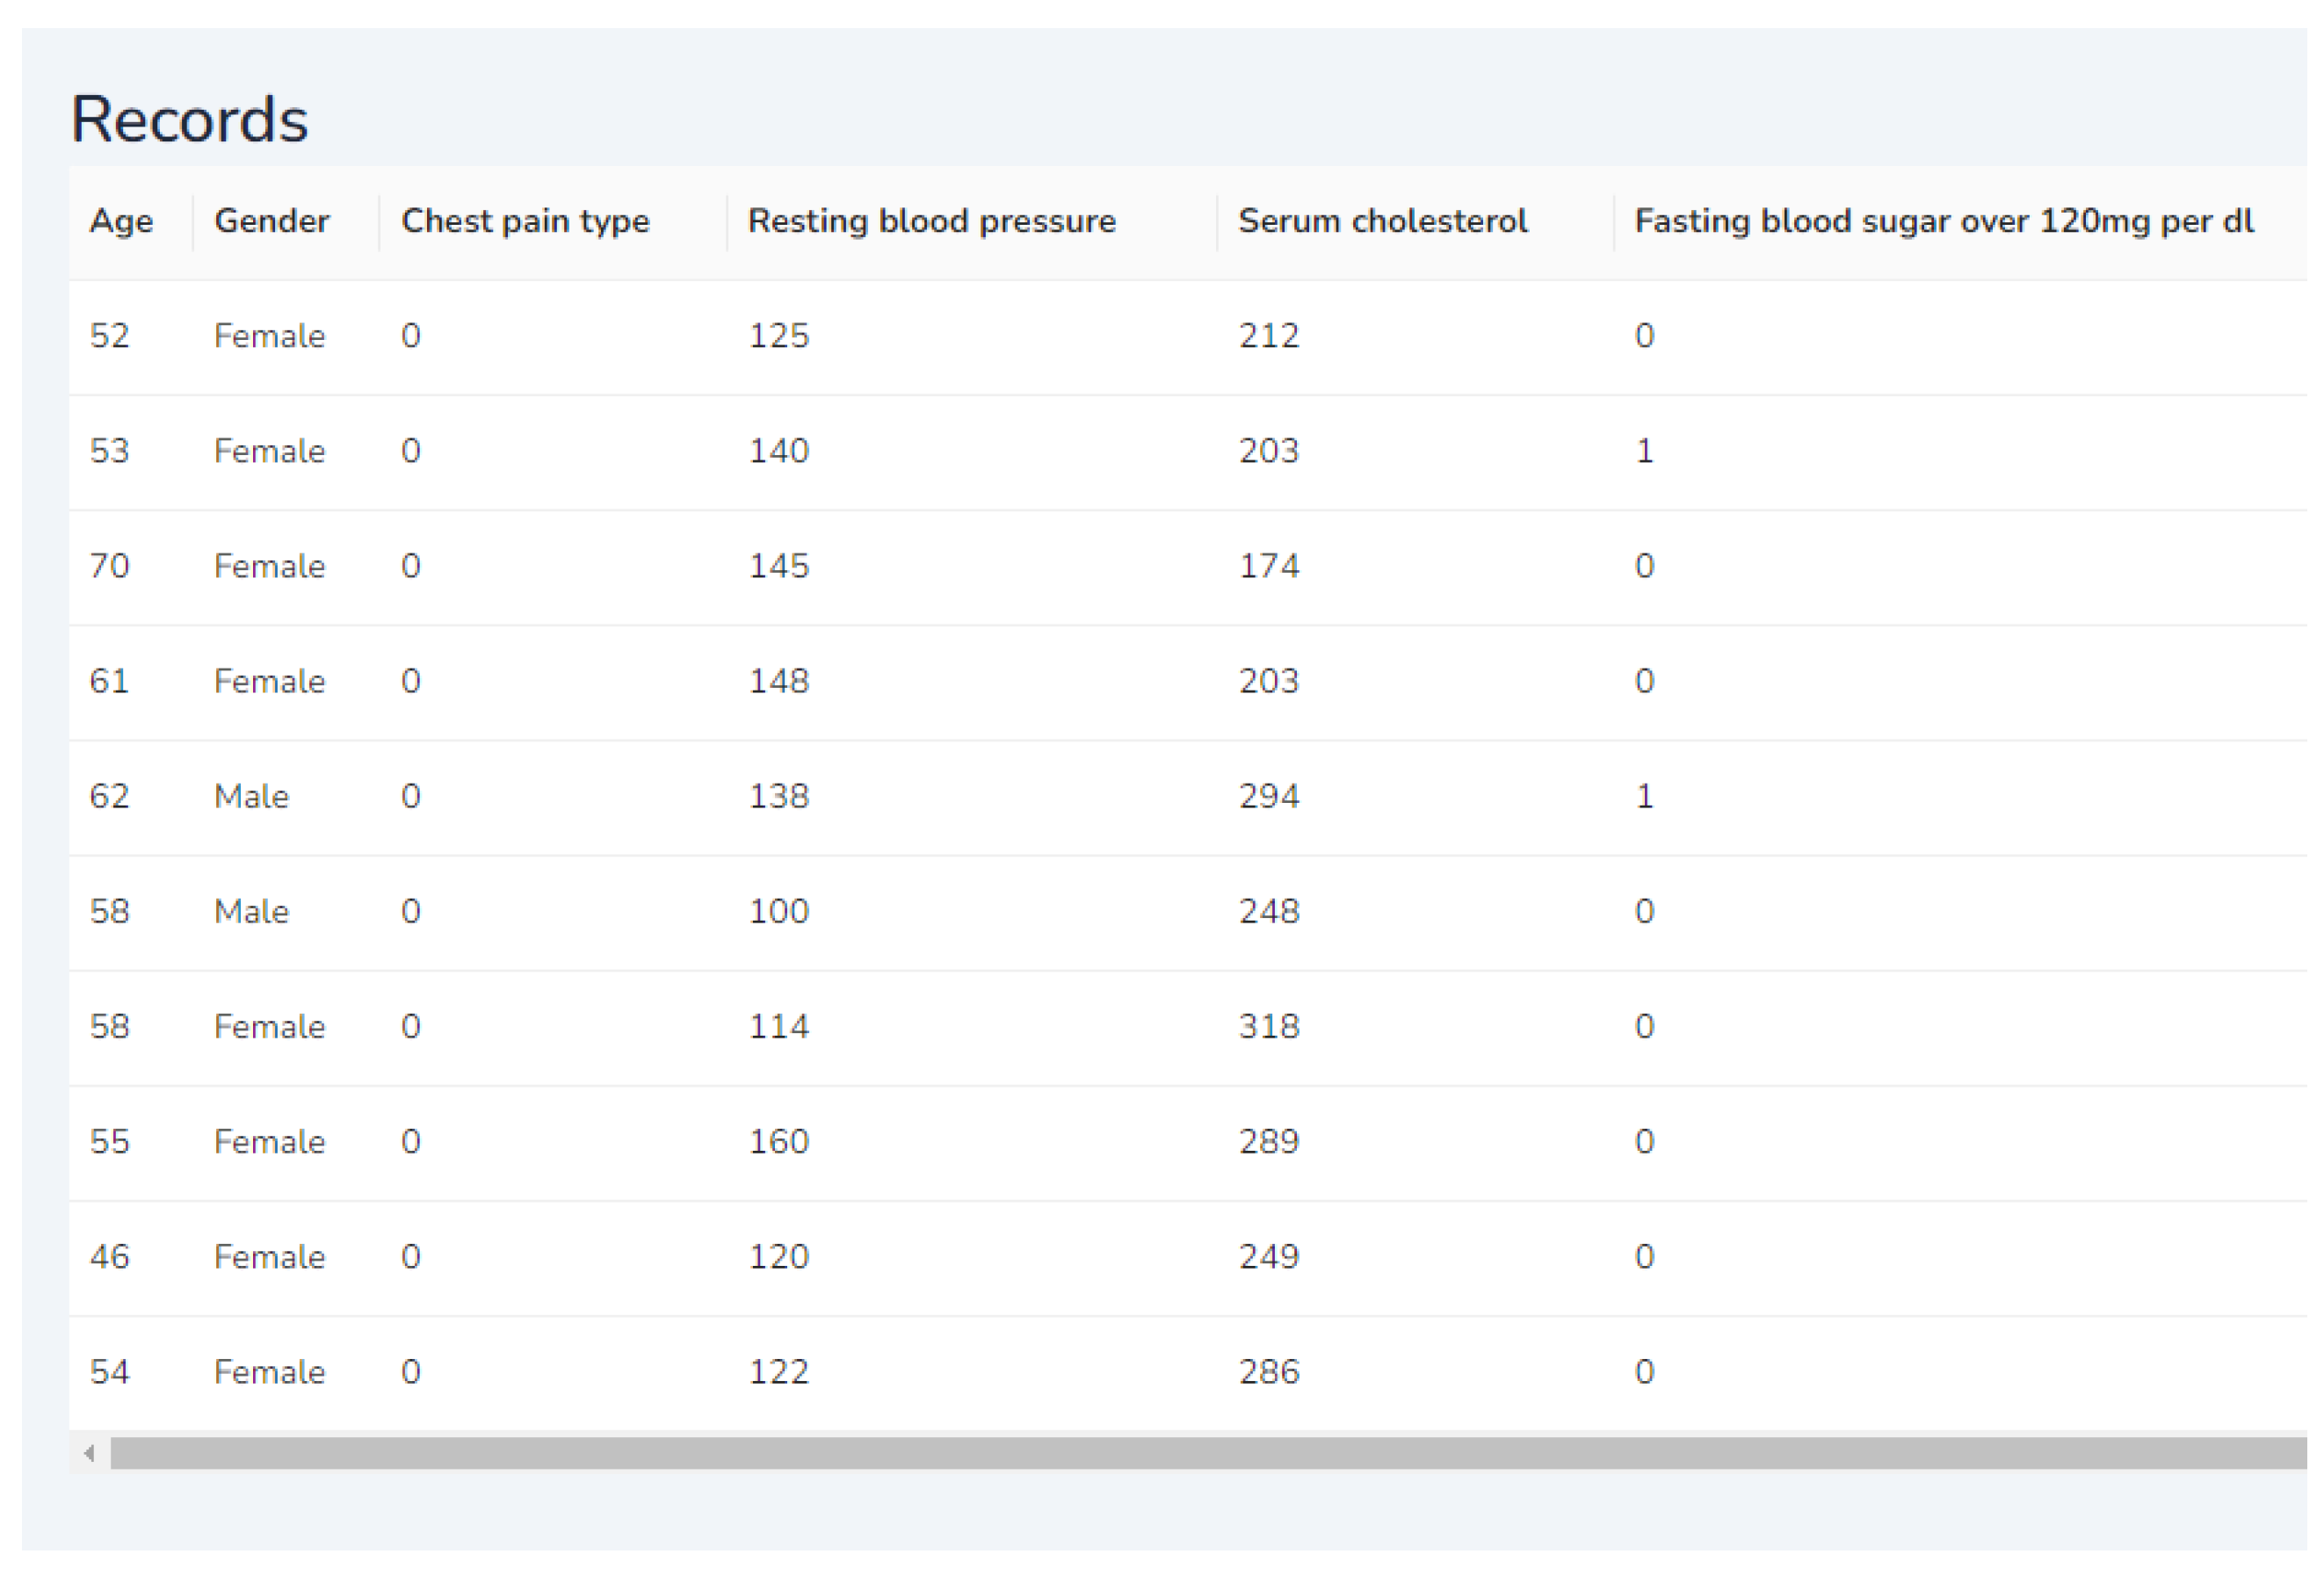This screenshot has height=1576, width=2324.
Task: Click Fasting blood sugar column header
Action: tap(1943, 221)
